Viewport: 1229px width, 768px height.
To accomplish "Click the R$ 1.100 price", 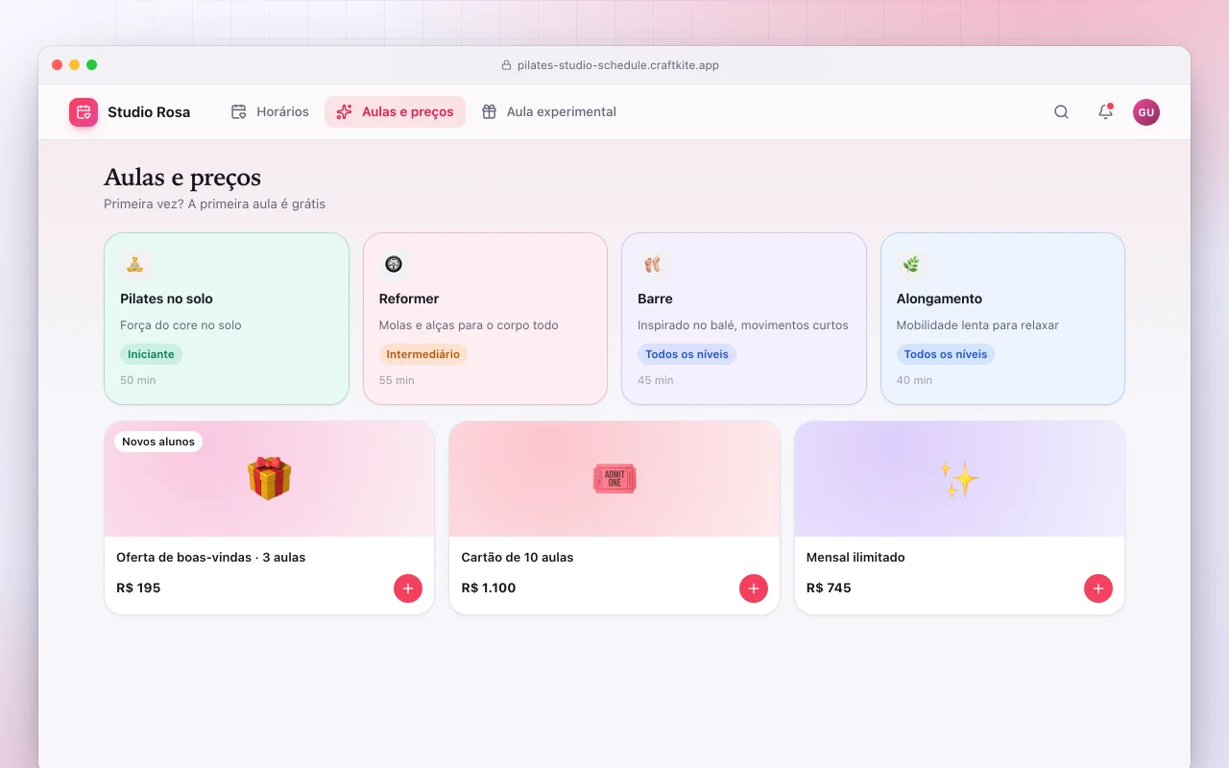I will point(489,588).
